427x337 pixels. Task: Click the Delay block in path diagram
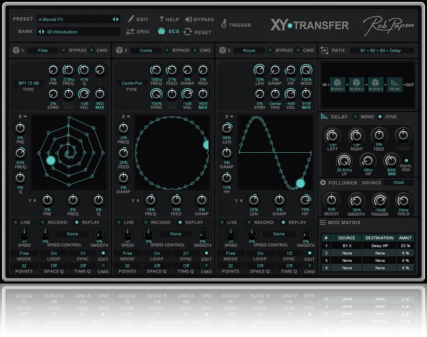[394, 84]
